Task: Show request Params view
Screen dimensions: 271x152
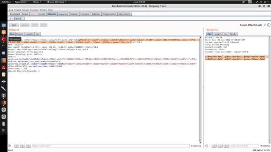Action: point(20,34)
